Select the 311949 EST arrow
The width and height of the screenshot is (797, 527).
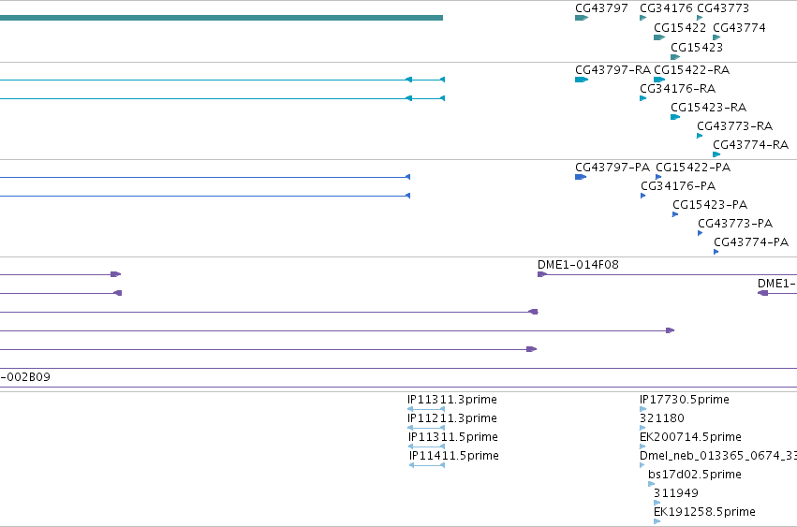pyautogui.click(x=657, y=503)
